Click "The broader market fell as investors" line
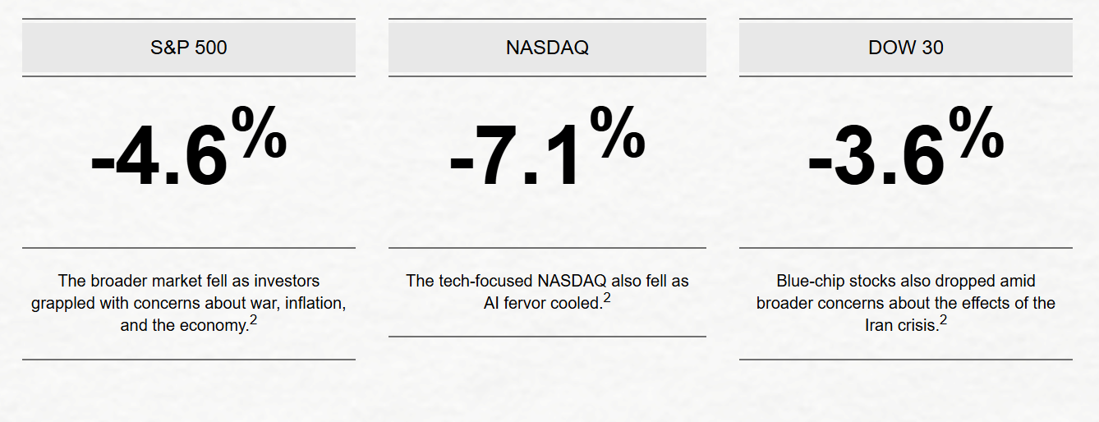This screenshot has width=1099, height=422. click(188, 281)
